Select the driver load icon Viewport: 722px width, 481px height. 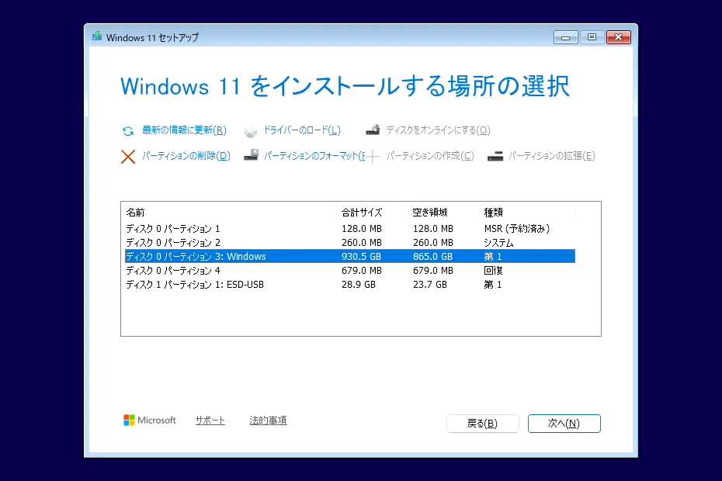[x=250, y=130]
